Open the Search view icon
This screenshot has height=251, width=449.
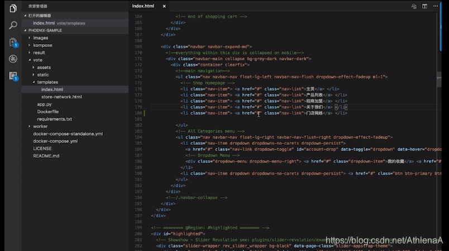click(x=13, y=25)
